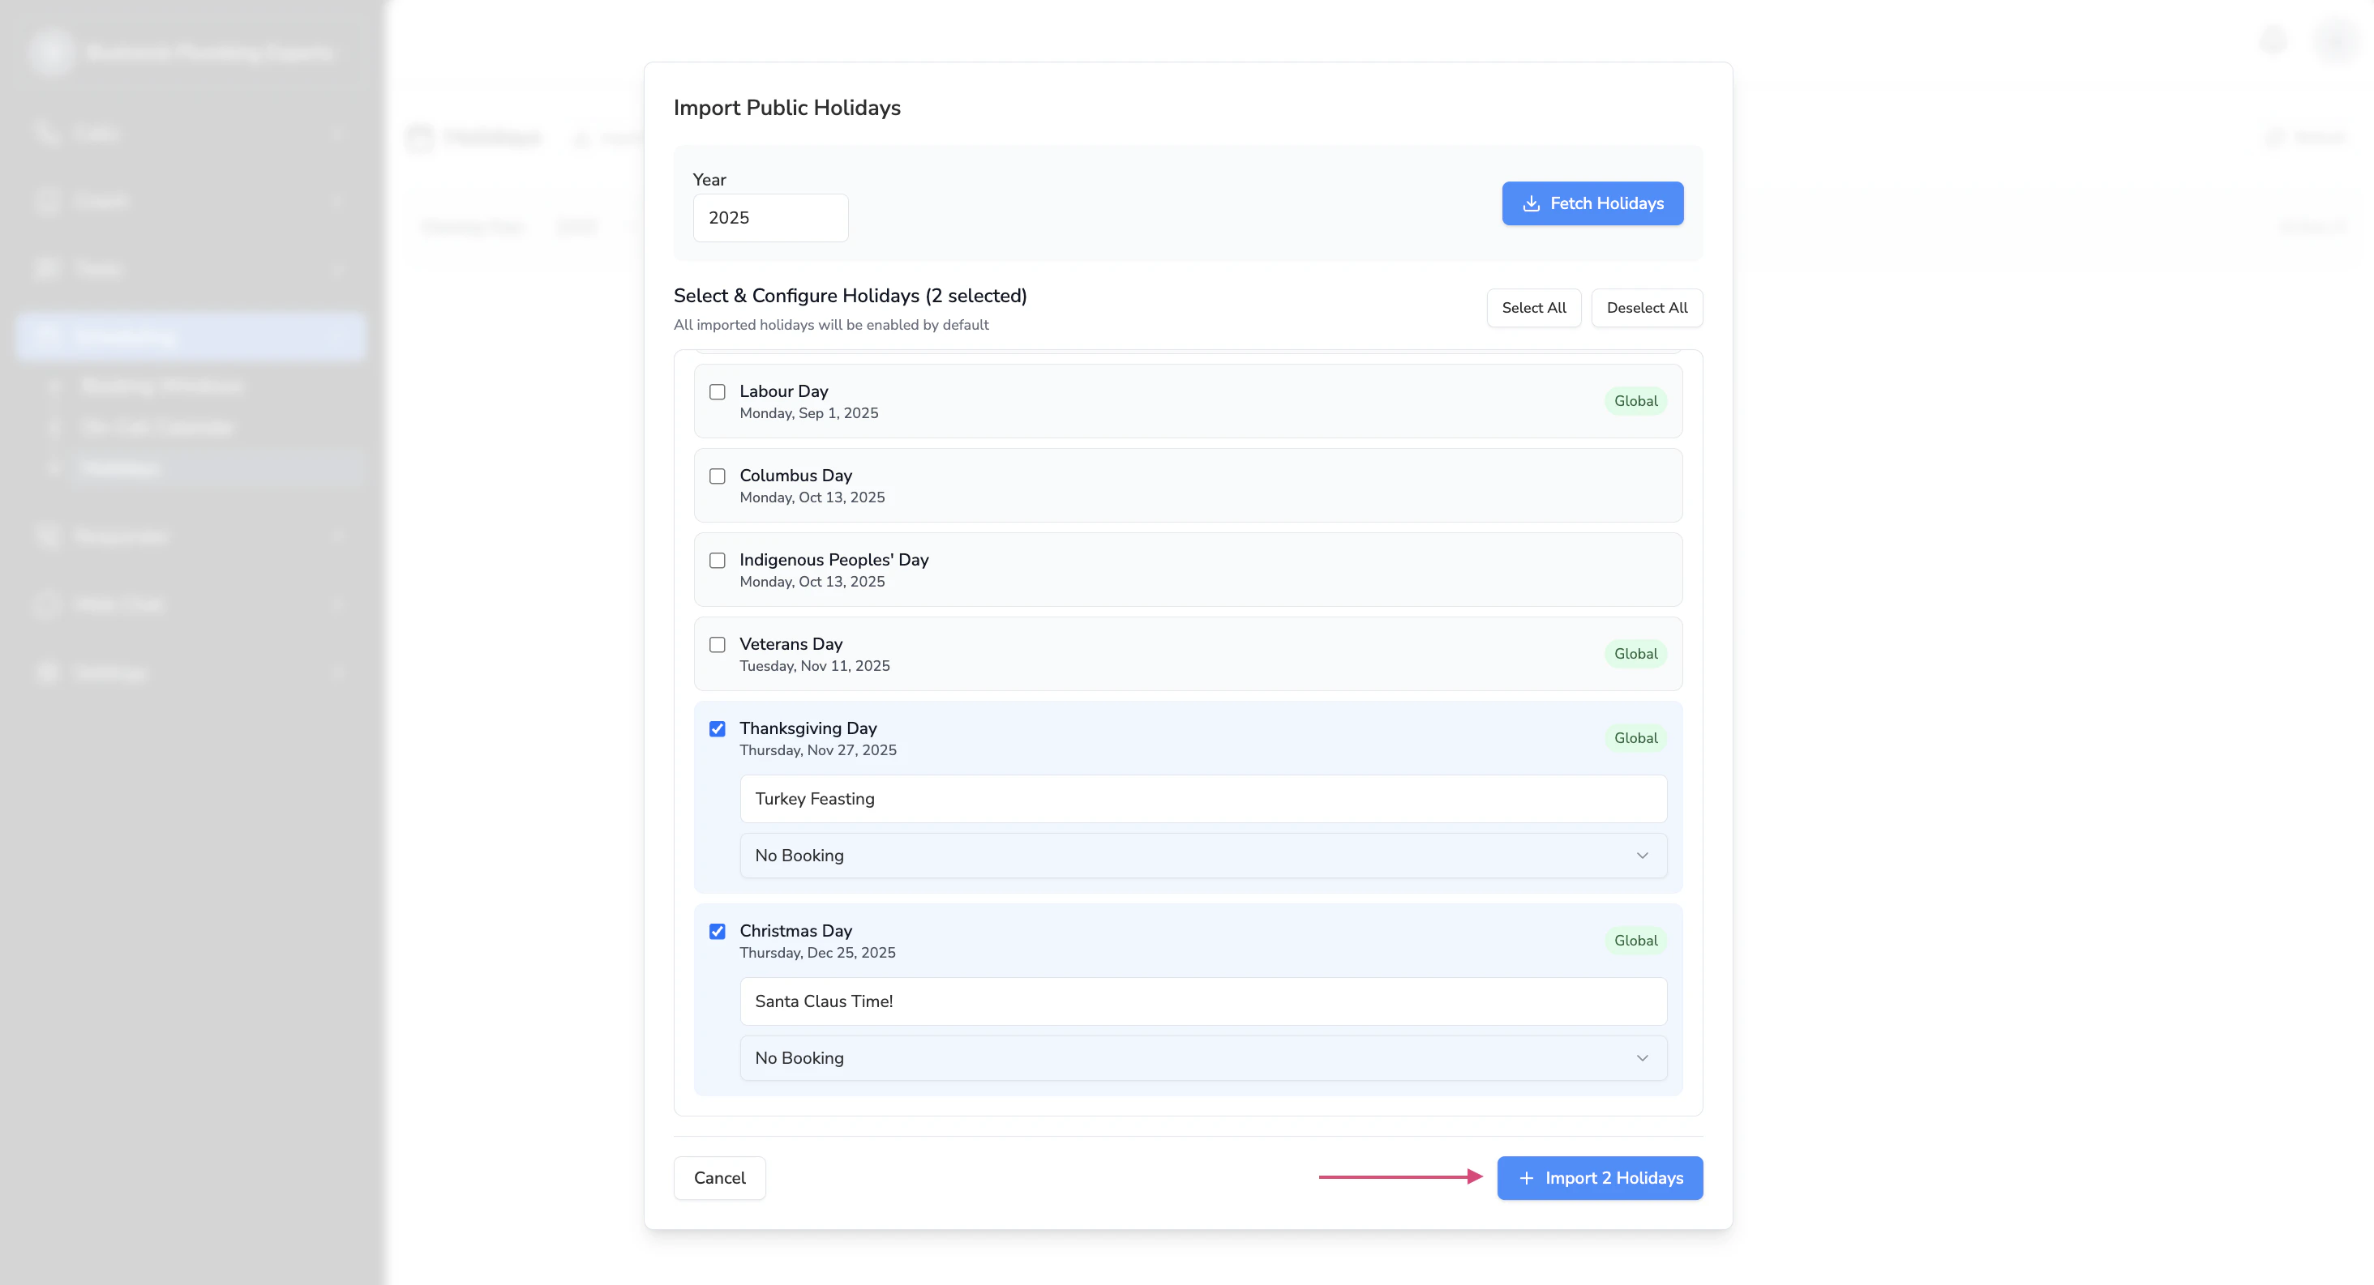Viewport: 2374px width, 1285px height.
Task: Click the Santa Claus Time! name field
Action: (1202, 1001)
